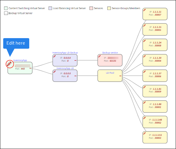Click Load Balancing Virtual Server legend swatch
Viewport: 176px width, 149px height.
50,8
